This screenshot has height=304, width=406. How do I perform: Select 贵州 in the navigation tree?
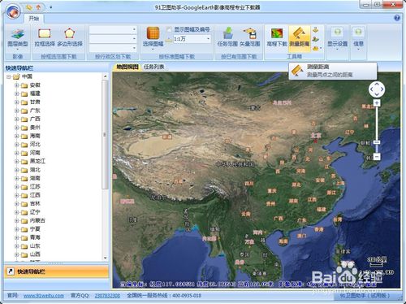point(35,128)
